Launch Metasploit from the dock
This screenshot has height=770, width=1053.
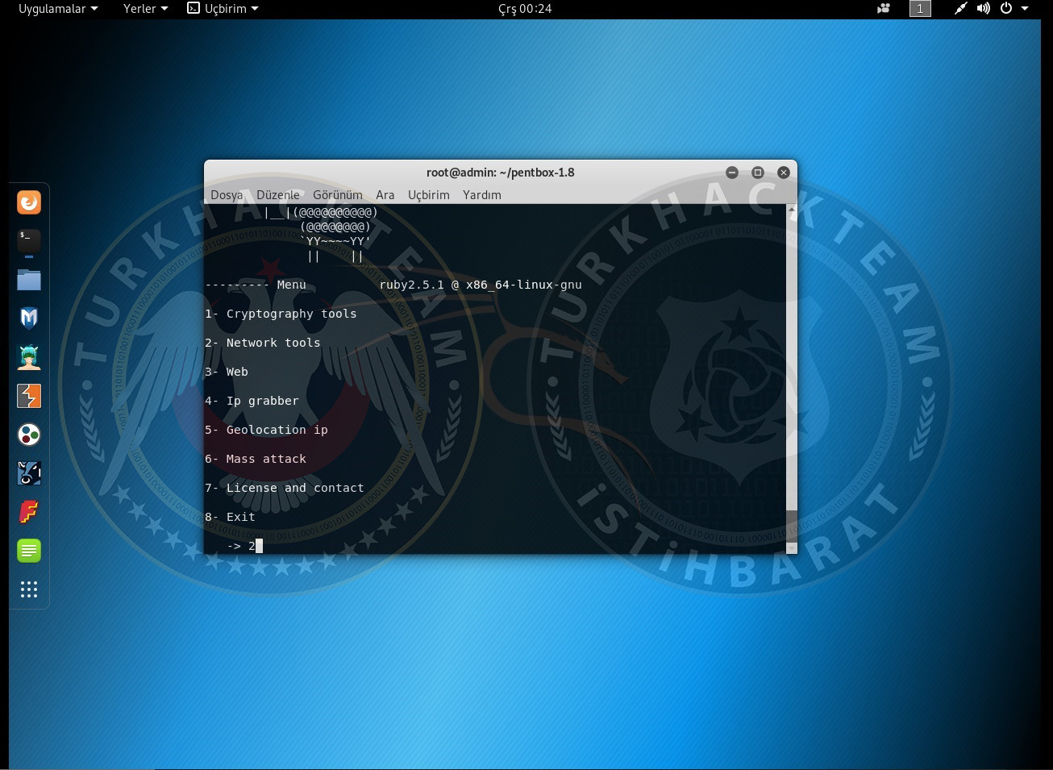29,318
